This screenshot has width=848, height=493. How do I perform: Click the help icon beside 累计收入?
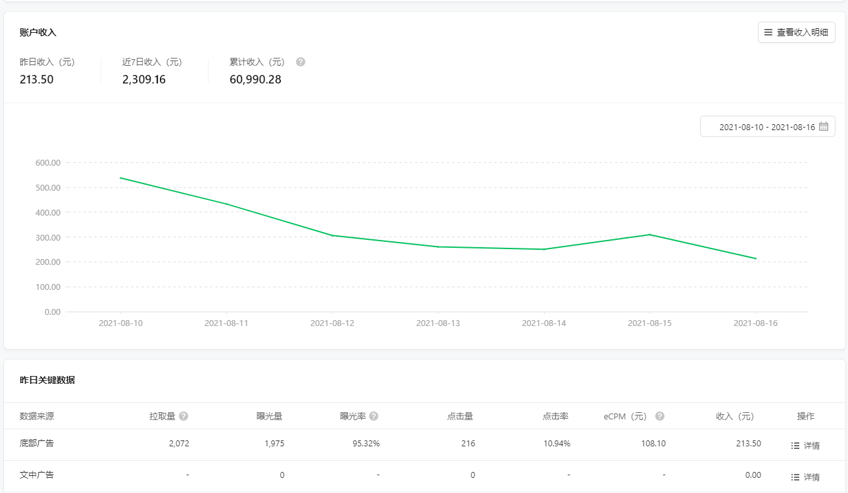click(301, 62)
